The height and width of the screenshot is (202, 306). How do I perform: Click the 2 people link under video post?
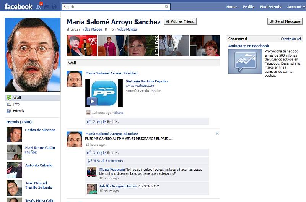point(99,121)
